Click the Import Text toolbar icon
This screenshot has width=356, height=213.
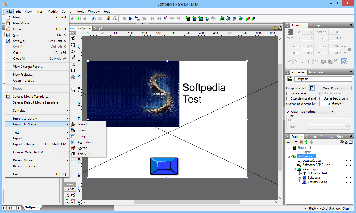[254, 18]
